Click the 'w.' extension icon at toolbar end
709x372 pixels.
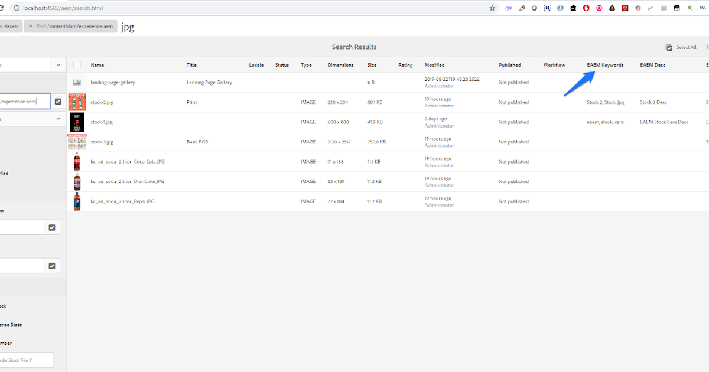703,8
